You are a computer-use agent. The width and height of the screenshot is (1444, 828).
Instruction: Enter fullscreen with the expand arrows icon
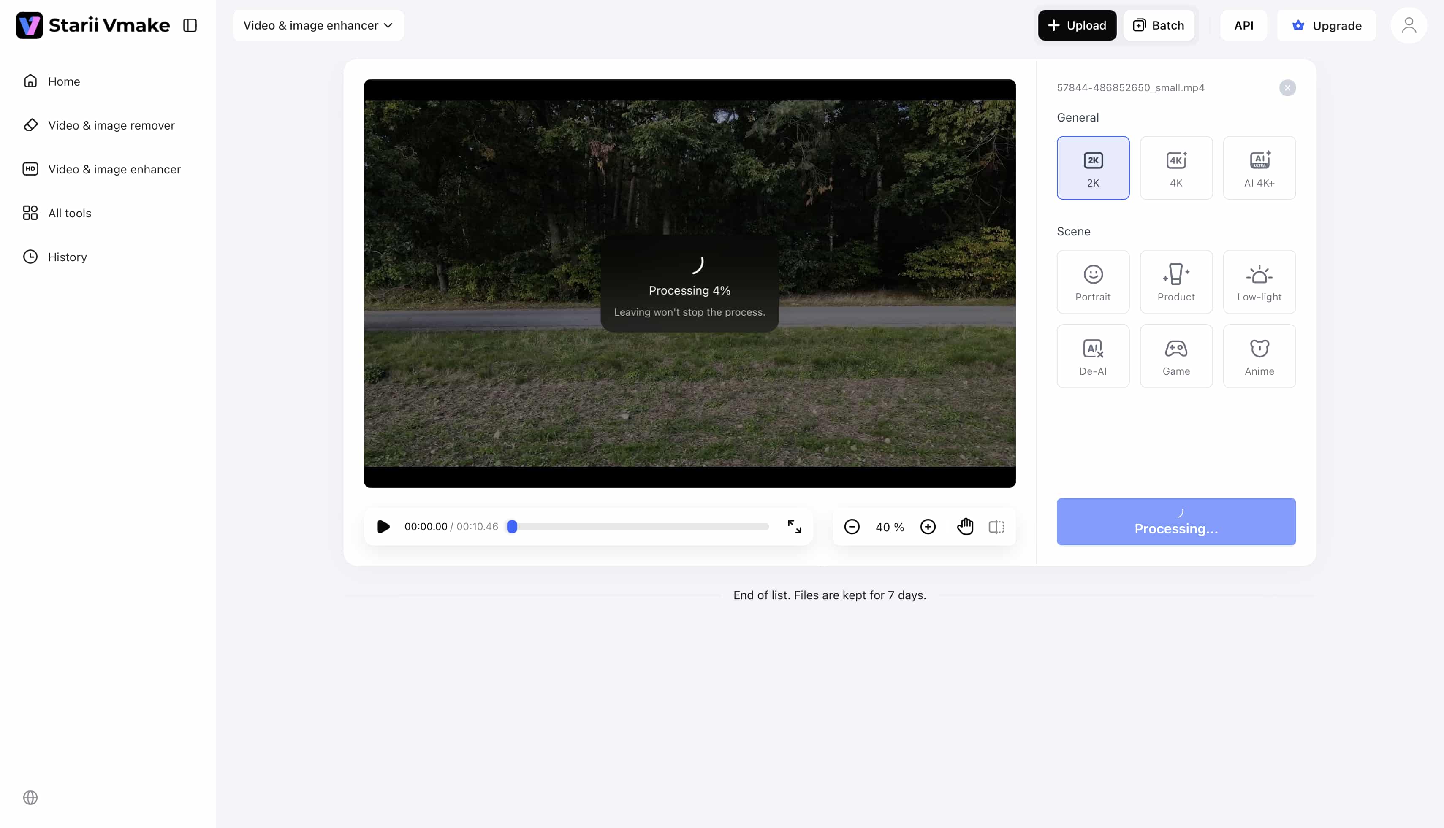(x=794, y=527)
